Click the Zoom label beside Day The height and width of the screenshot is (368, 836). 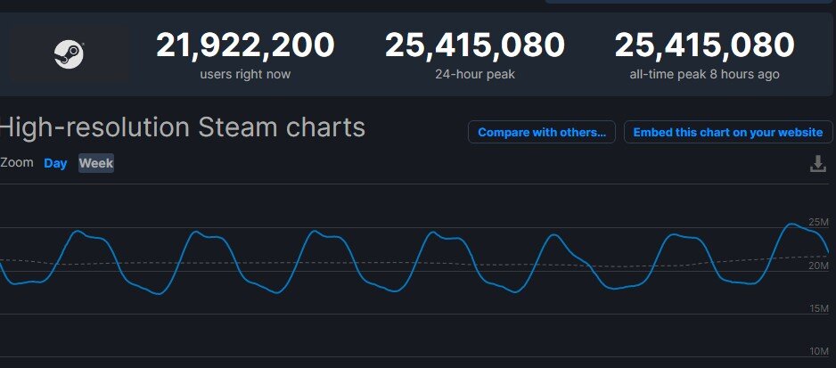click(x=17, y=163)
